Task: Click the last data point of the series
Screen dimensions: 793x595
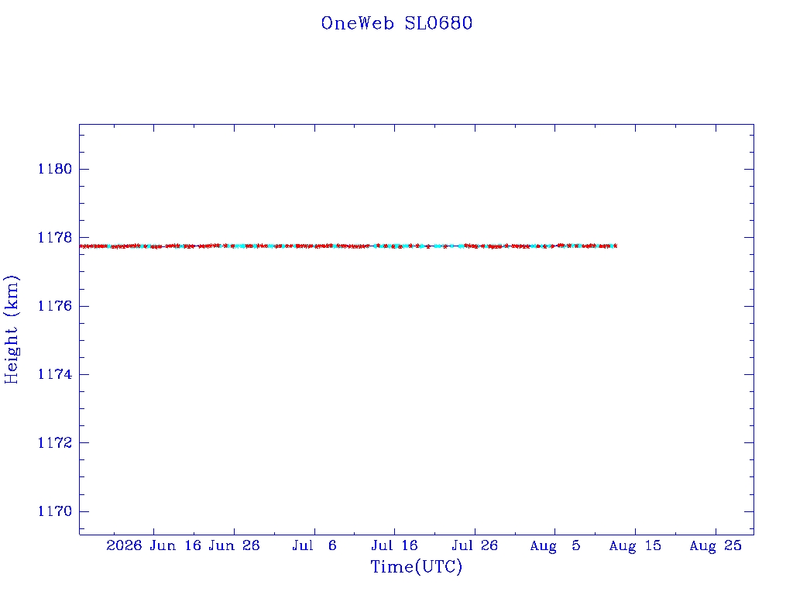Action: (615, 246)
